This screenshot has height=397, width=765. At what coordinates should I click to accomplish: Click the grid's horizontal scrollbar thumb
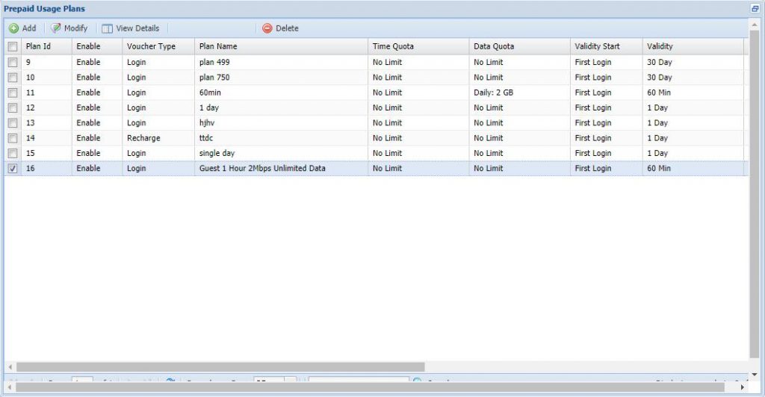pos(220,367)
